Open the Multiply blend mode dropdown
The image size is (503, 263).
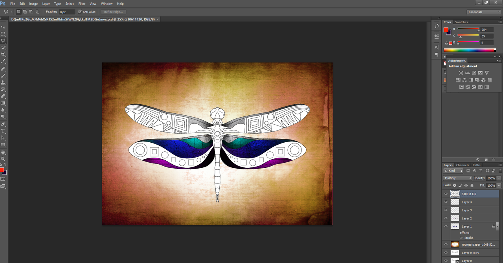[457, 178]
